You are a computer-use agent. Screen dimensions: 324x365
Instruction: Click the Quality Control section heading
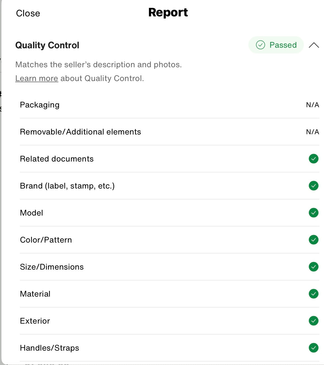(47, 45)
